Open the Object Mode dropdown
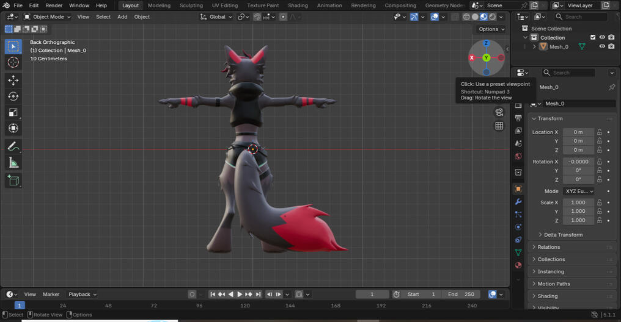Image resolution: width=621 pixels, height=322 pixels. (47, 17)
